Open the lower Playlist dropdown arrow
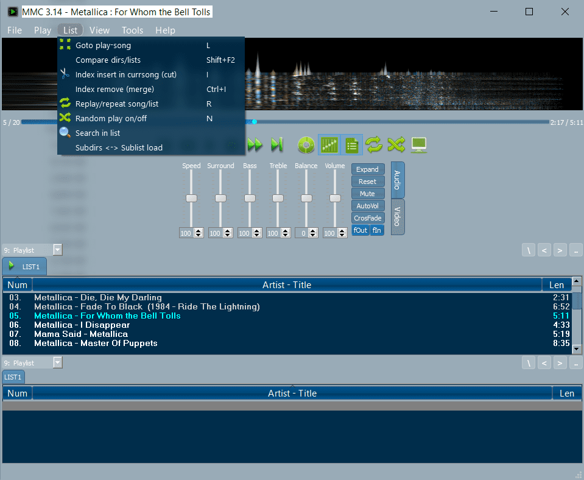This screenshot has width=584, height=480. point(58,362)
